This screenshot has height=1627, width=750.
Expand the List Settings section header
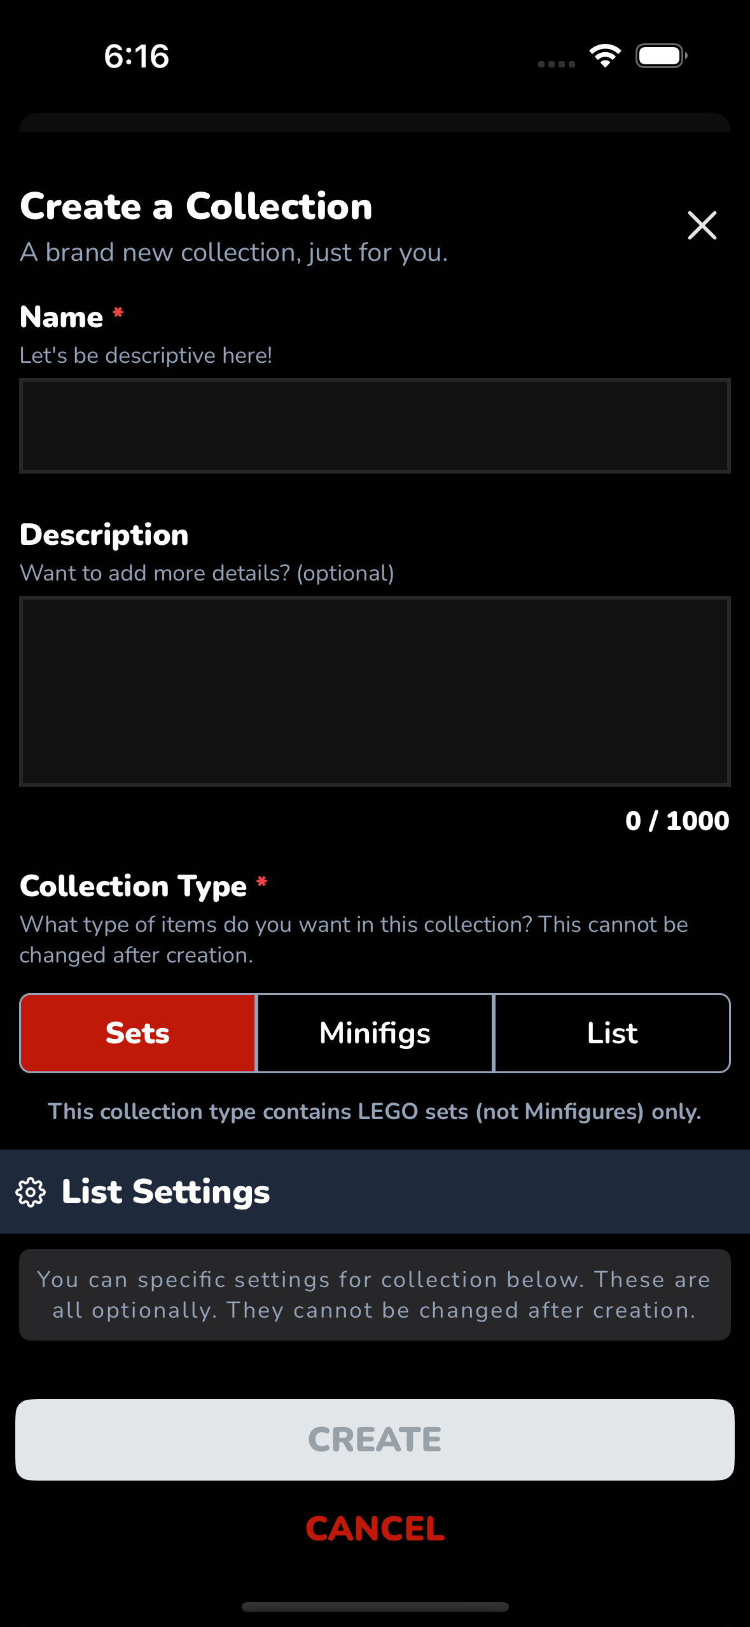(375, 1192)
